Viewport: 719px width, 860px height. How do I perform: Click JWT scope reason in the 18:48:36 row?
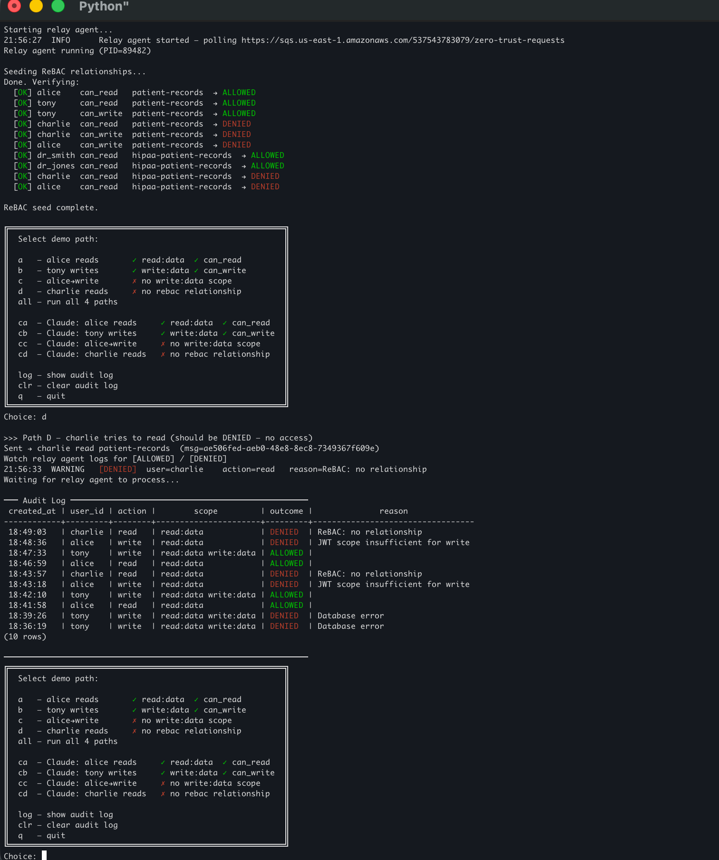coord(393,543)
